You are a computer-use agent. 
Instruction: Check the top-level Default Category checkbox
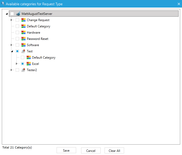click(x=17, y=26)
